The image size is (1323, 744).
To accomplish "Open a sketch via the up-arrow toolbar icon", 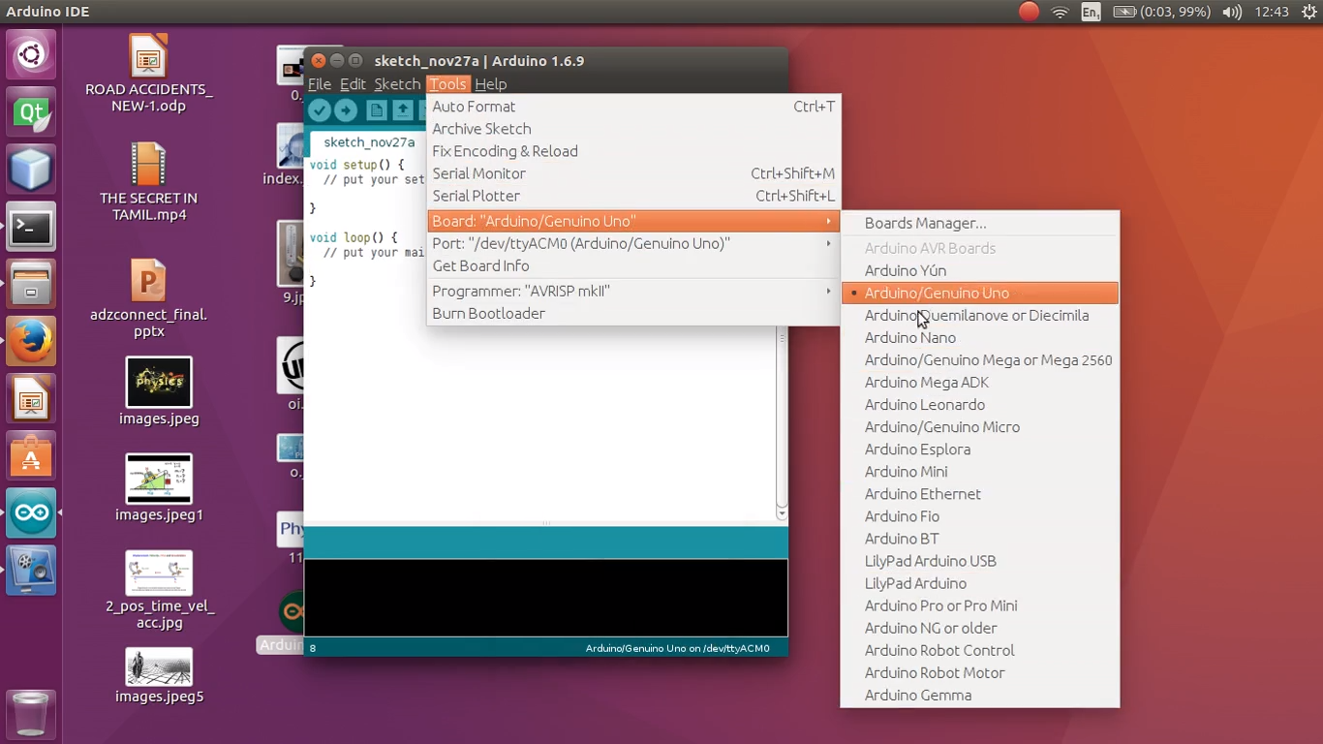I will pyautogui.click(x=402, y=109).
